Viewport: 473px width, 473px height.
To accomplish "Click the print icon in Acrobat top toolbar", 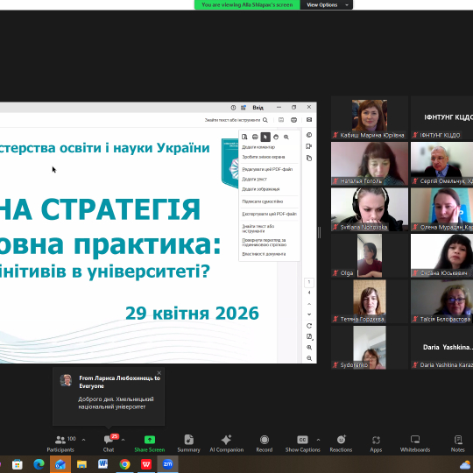I will point(293,120).
